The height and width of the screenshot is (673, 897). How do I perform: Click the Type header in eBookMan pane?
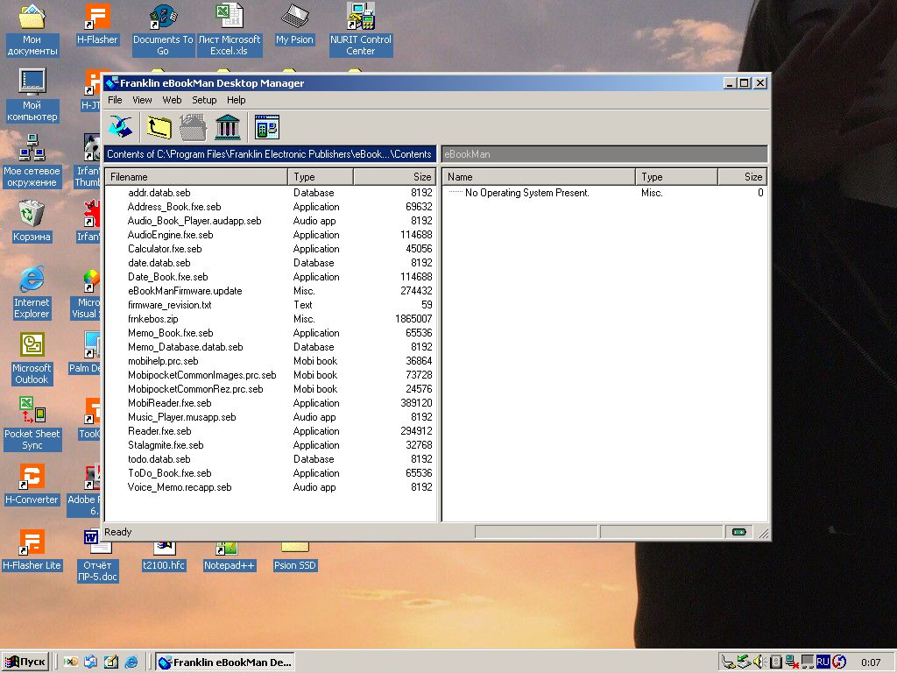tap(677, 177)
